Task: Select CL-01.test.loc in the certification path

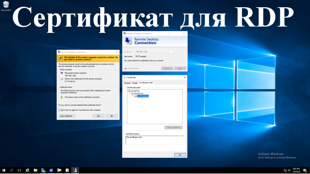Action: coord(143,96)
